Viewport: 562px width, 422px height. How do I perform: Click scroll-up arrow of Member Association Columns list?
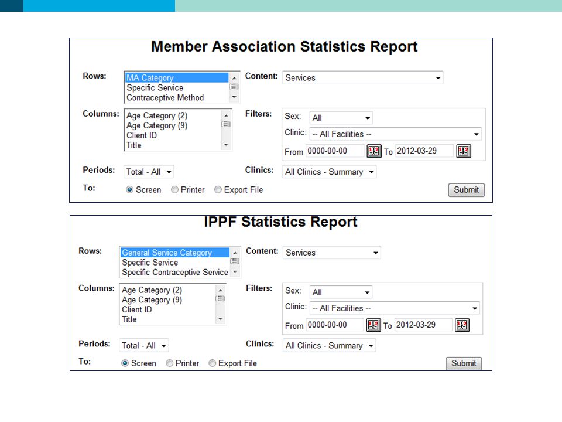tap(226, 115)
